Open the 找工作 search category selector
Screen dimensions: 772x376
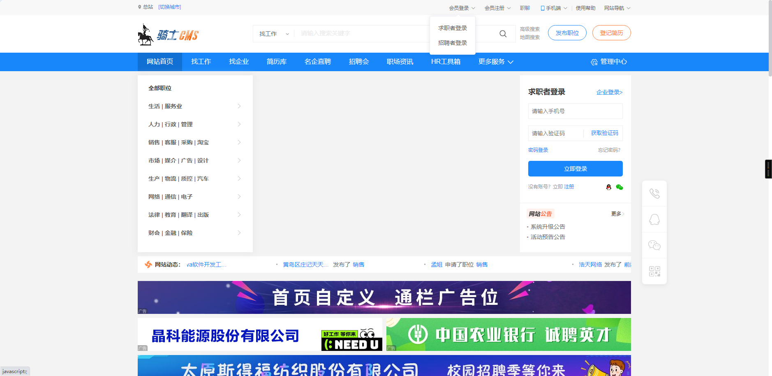point(274,33)
